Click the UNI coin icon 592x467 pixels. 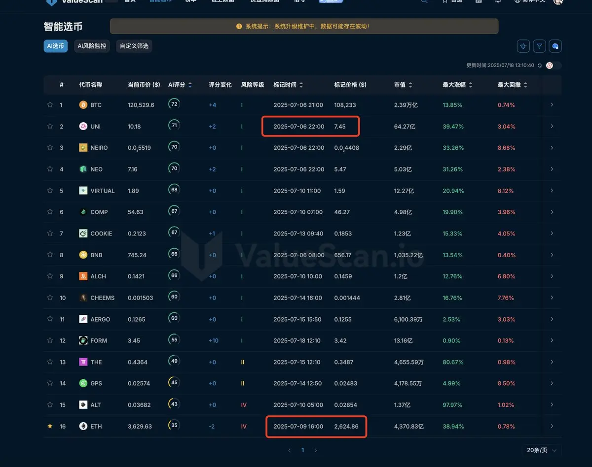(x=83, y=127)
